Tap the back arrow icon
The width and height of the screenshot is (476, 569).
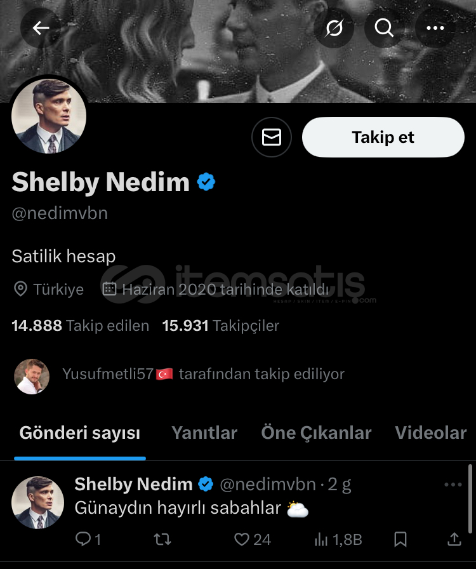[41, 27]
